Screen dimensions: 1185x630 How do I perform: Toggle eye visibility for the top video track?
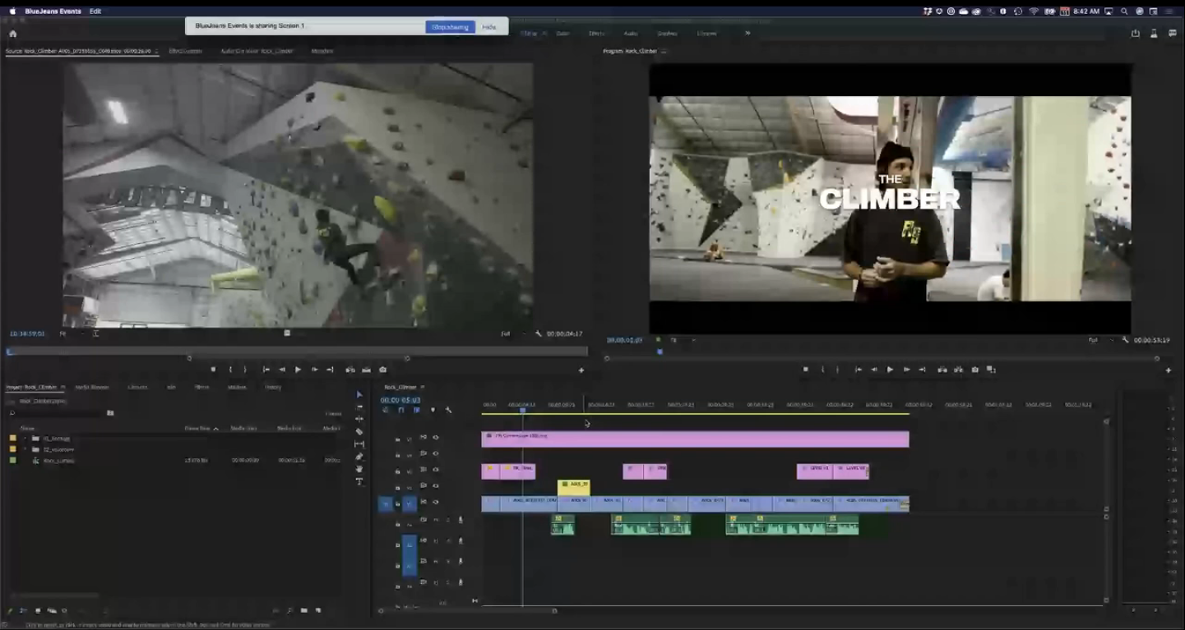tap(436, 438)
